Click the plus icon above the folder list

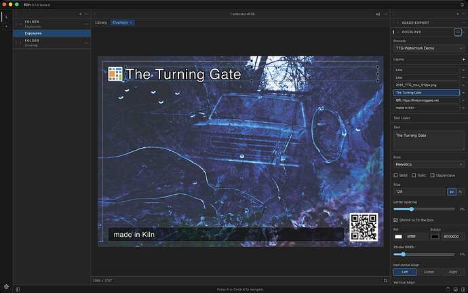pos(80,14)
